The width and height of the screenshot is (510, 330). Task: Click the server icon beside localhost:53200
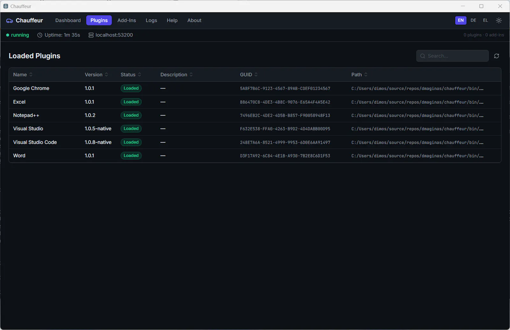(x=91, y=35)
